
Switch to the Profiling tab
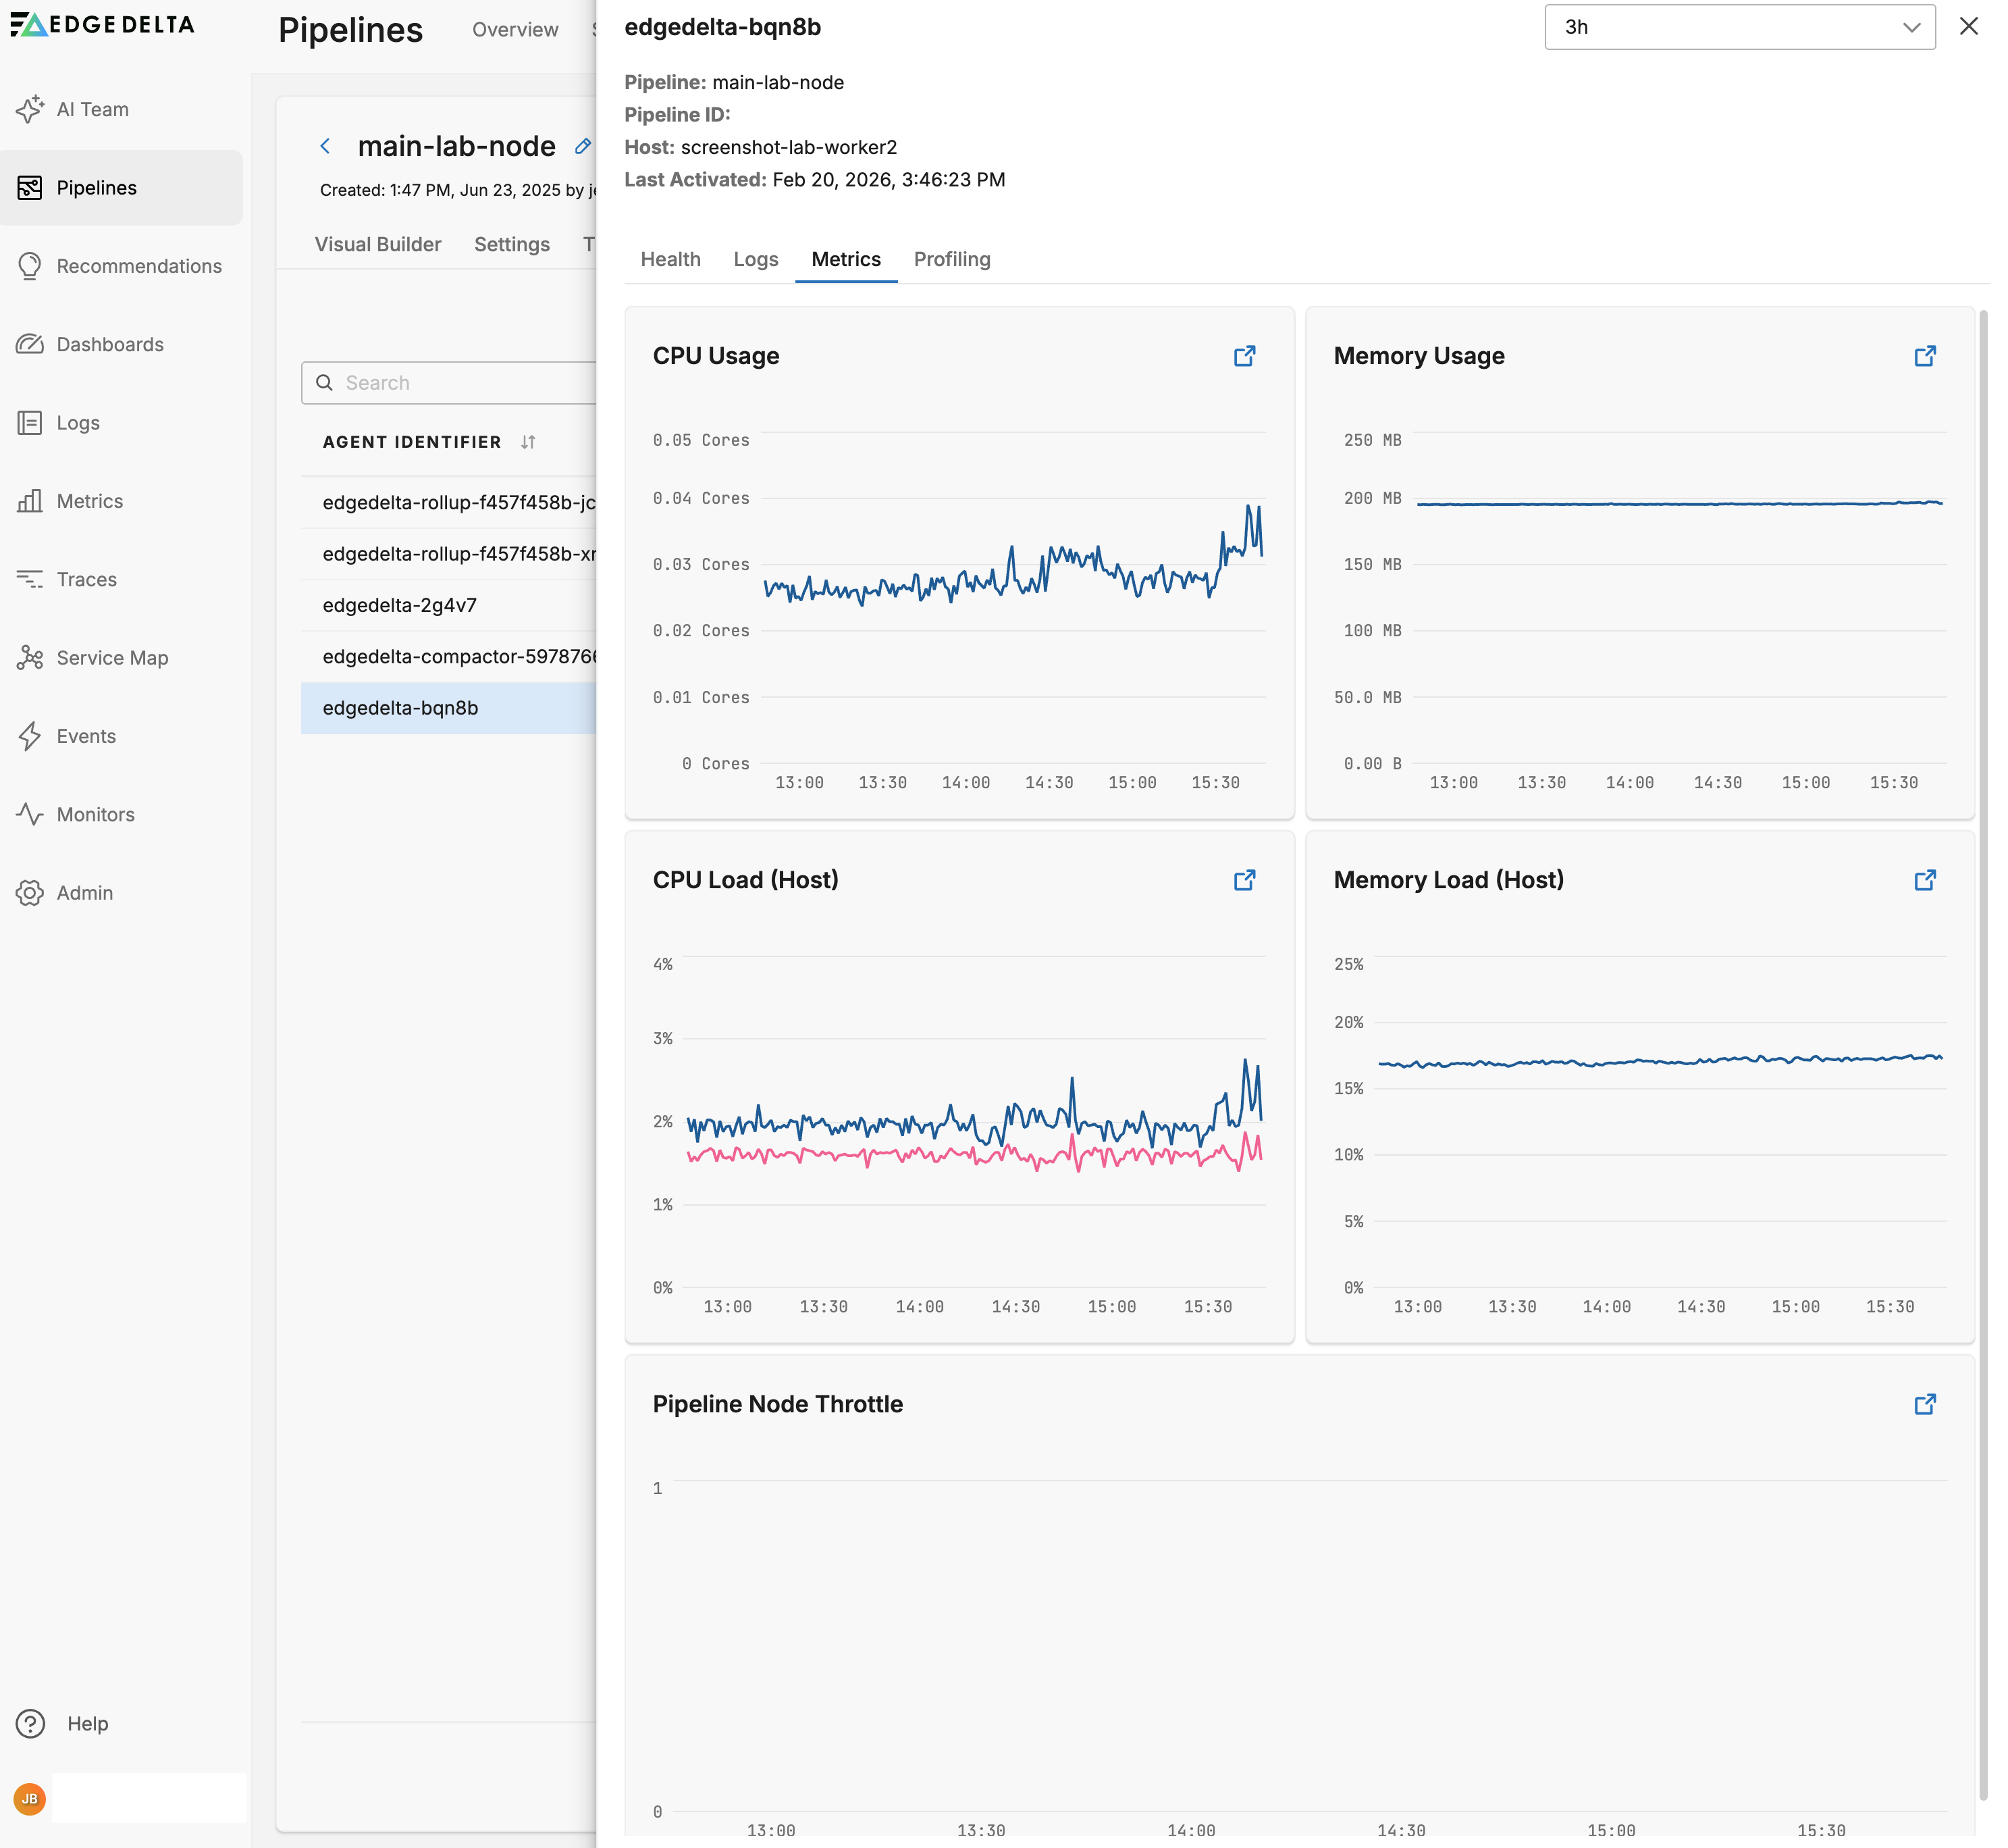pyautogui.click(x=951, y=259)
